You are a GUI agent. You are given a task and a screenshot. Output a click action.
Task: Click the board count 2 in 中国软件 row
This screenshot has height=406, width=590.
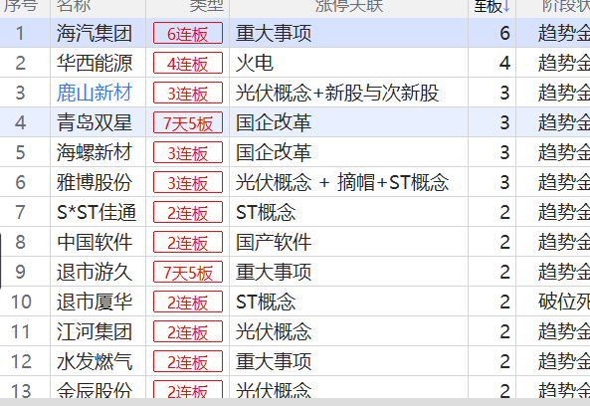click(x=504, y=242)
